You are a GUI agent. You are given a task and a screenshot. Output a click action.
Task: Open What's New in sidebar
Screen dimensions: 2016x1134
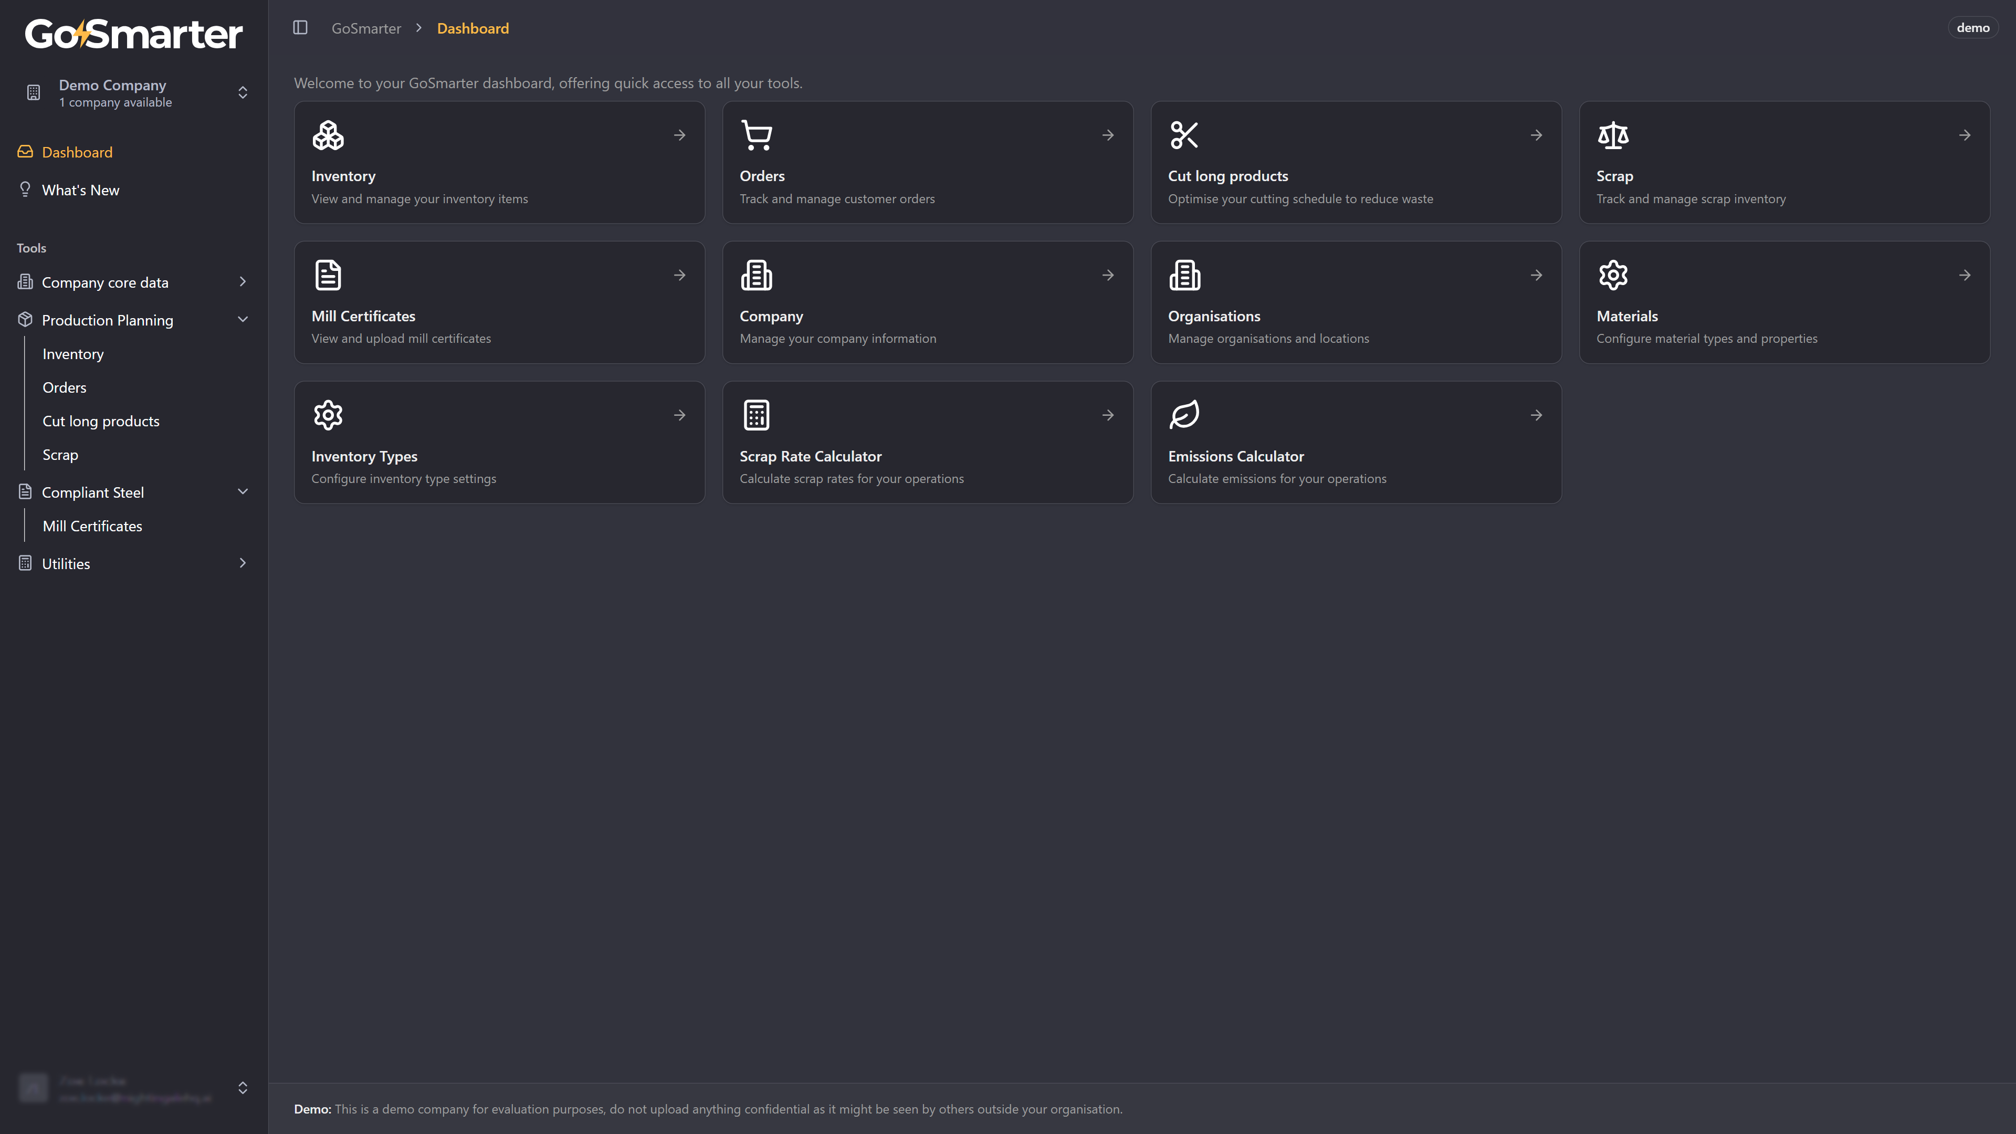(x=81, y=190)
